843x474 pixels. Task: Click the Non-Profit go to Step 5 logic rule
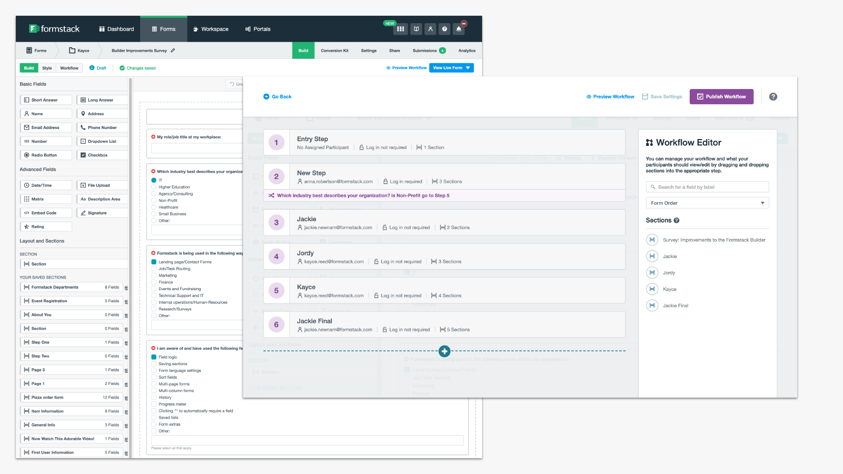pyautogui.click(x=444, y=195)
